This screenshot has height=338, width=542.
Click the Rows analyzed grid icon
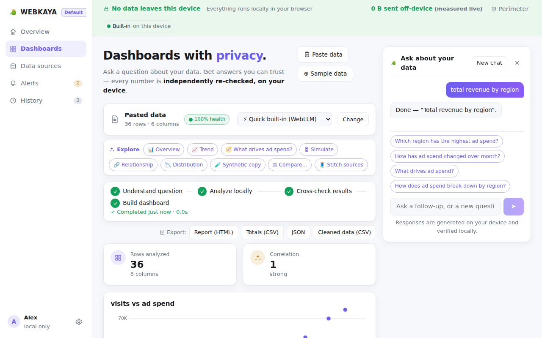click(x=118, y=258)
